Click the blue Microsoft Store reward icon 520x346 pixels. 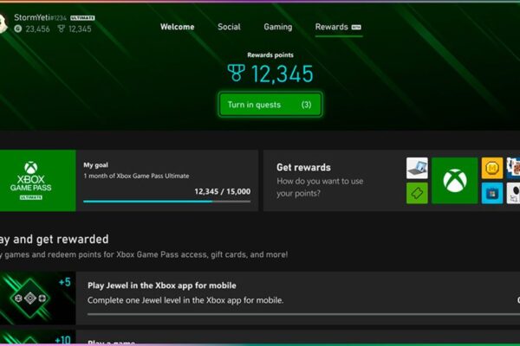click(x=492, y=194)
